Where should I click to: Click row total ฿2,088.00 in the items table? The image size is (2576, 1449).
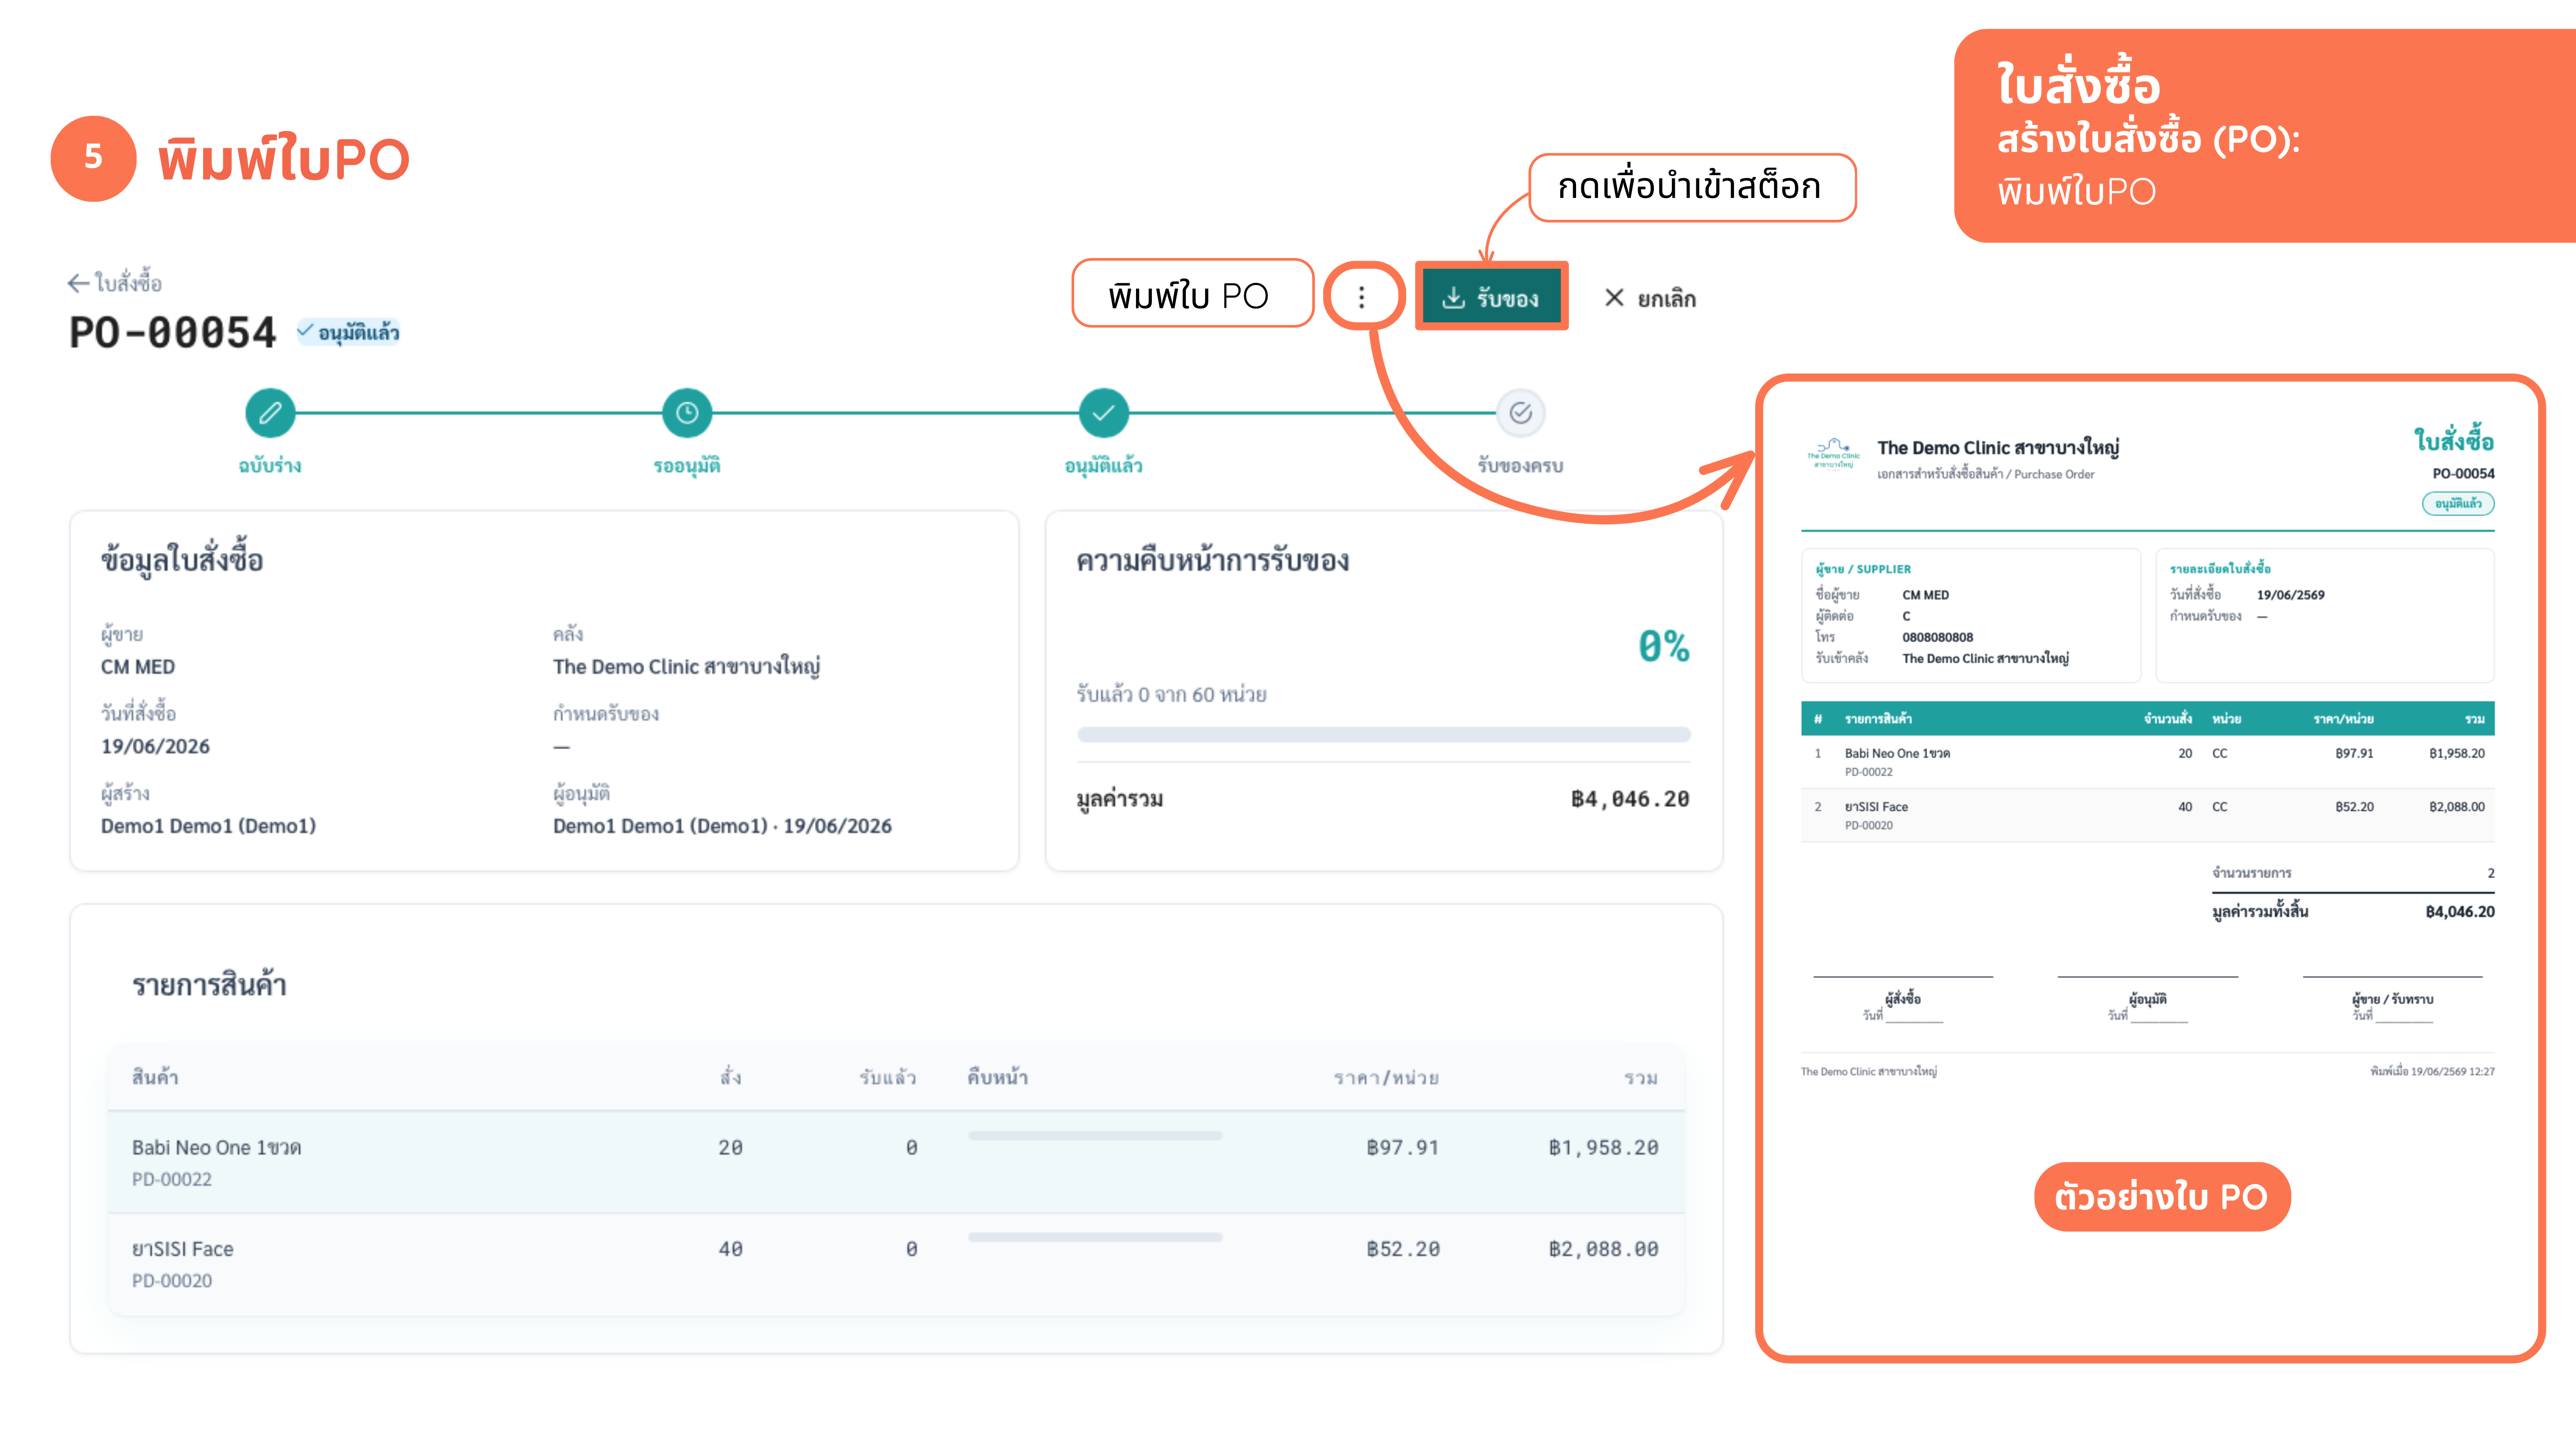pos(1604,1249)
